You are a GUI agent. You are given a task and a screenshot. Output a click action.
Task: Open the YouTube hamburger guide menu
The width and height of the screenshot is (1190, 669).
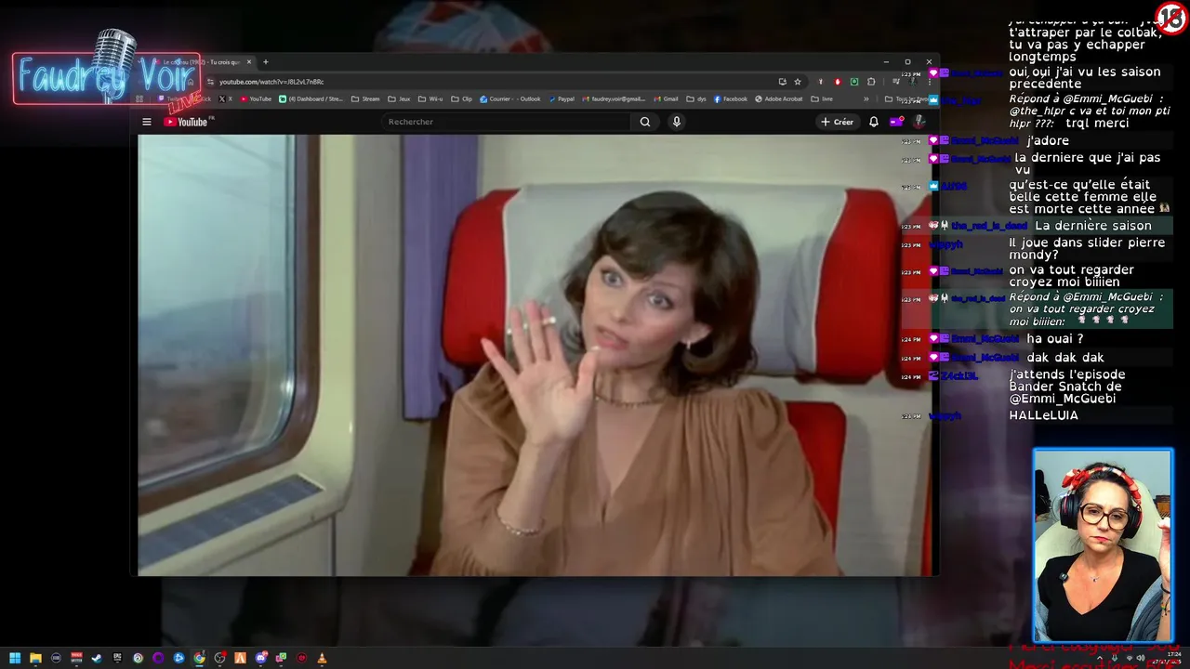click(146, 122)
